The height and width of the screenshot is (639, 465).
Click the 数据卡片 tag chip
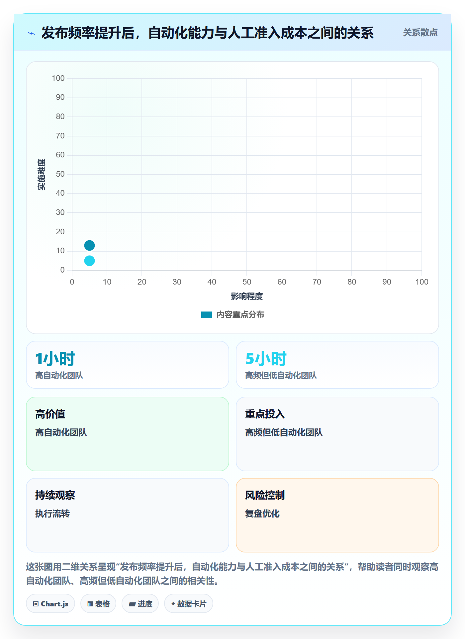(189, 604)
